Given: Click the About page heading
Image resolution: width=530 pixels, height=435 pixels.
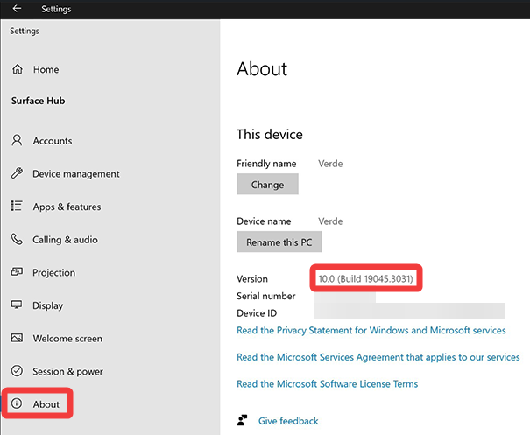Looking at the screenshot, I should (262, 69).
